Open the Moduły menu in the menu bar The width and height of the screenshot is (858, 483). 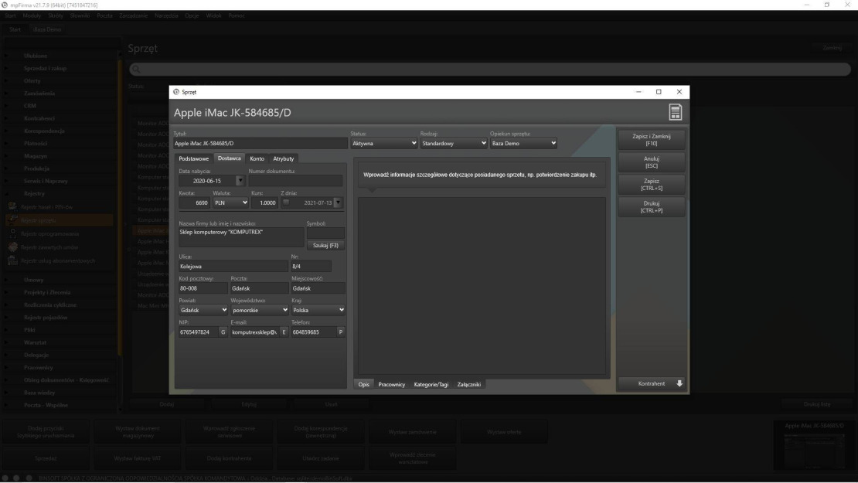pyautogui.click(x=32, y=16)
